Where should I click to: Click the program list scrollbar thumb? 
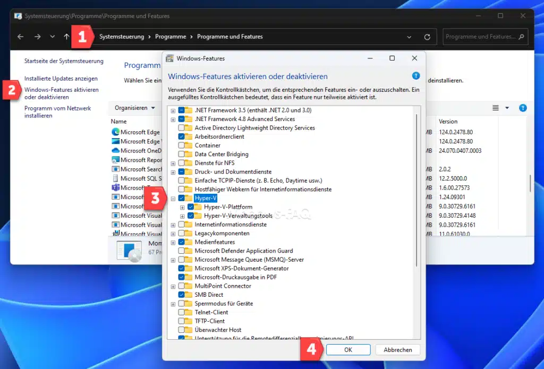[x=530, y=184]
